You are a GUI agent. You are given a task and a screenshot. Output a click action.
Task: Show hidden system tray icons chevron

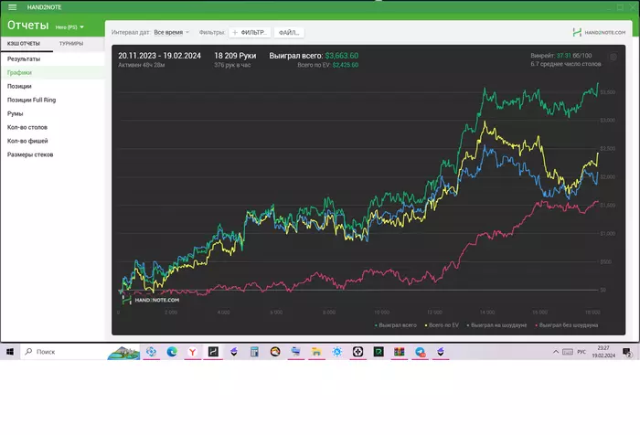click(556, 352)
